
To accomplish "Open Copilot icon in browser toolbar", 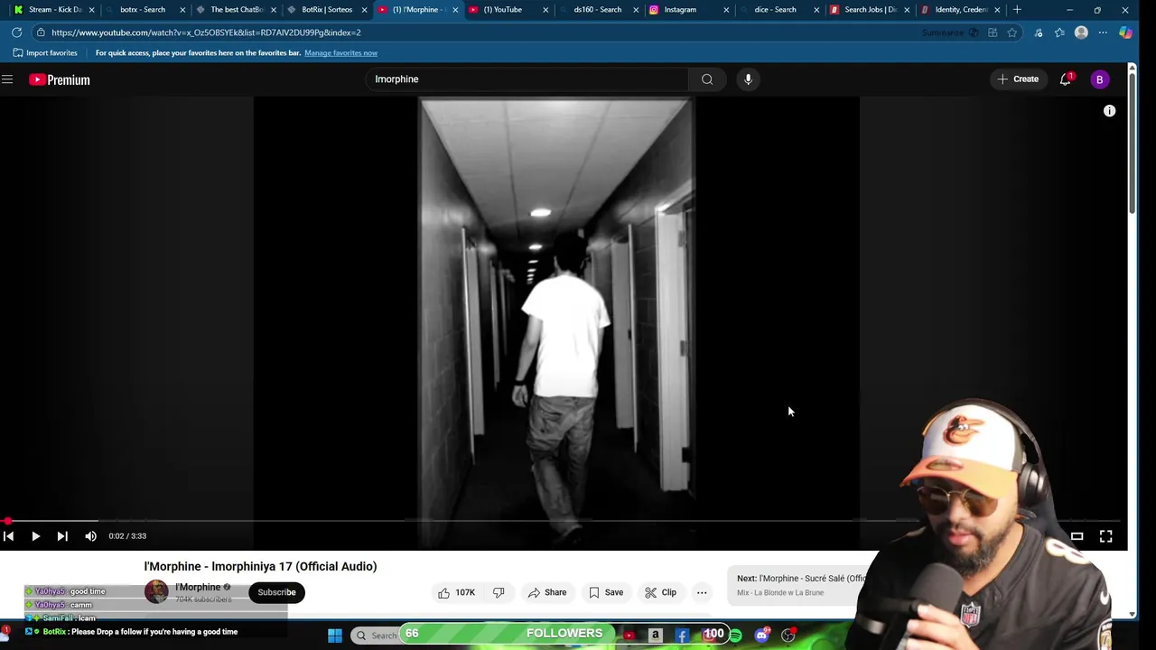I will pos(1125,32).
